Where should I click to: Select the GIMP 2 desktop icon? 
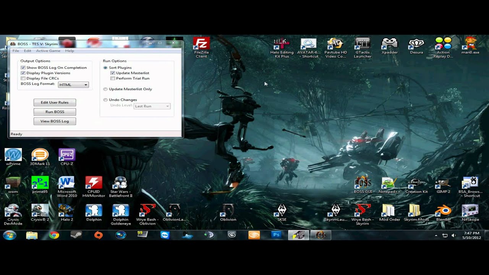443,185
